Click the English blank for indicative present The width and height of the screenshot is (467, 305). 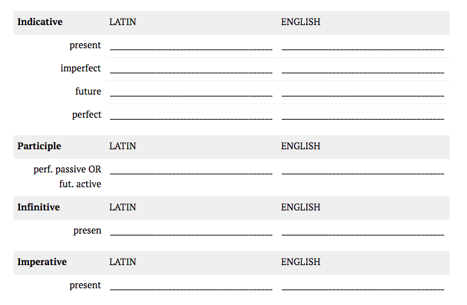coord(363,46)
